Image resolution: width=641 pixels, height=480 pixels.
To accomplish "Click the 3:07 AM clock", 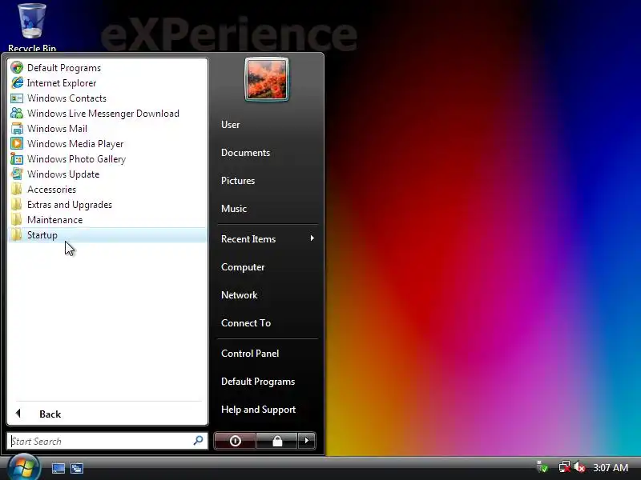I will click(611, 467).
